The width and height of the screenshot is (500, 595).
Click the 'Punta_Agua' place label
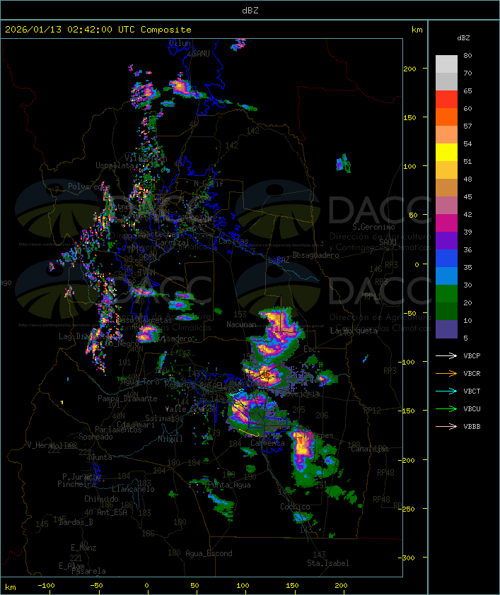tap(229, 485)
